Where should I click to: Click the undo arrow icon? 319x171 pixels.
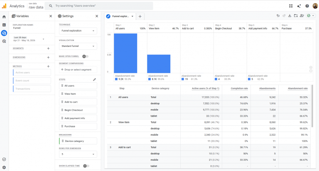point(278,16)
